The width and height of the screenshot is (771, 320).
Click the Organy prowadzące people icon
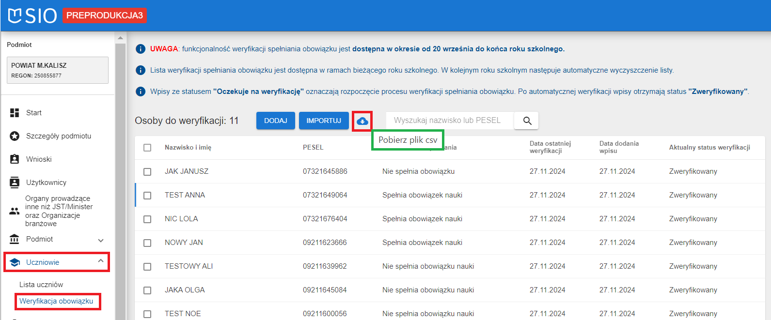coord(15,211)
